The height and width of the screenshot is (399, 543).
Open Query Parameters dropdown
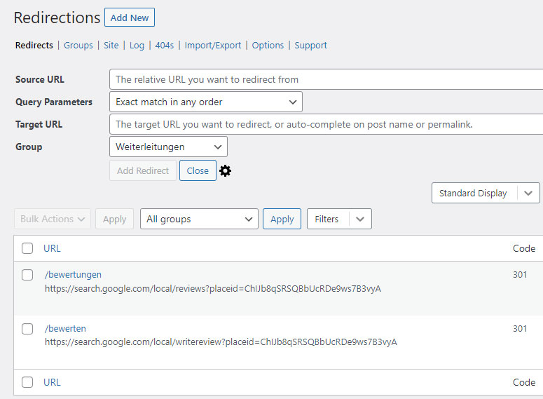coord(206,102)
